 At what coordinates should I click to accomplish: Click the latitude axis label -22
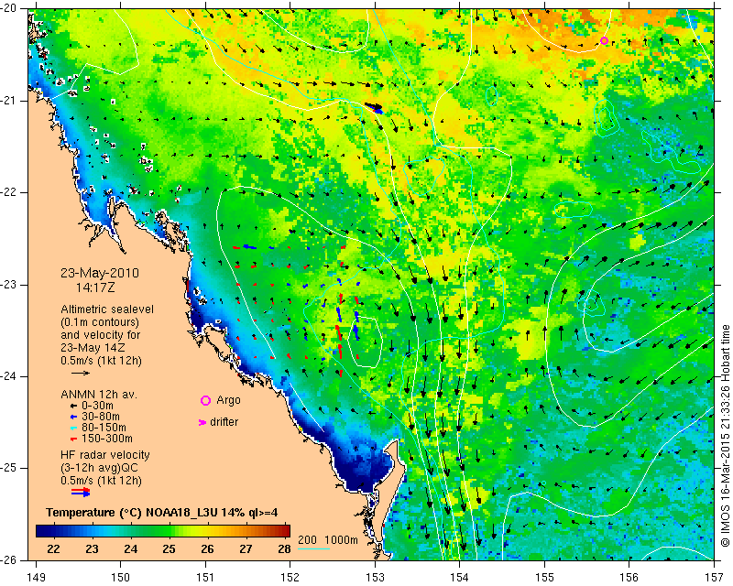[x=9, y=192]
